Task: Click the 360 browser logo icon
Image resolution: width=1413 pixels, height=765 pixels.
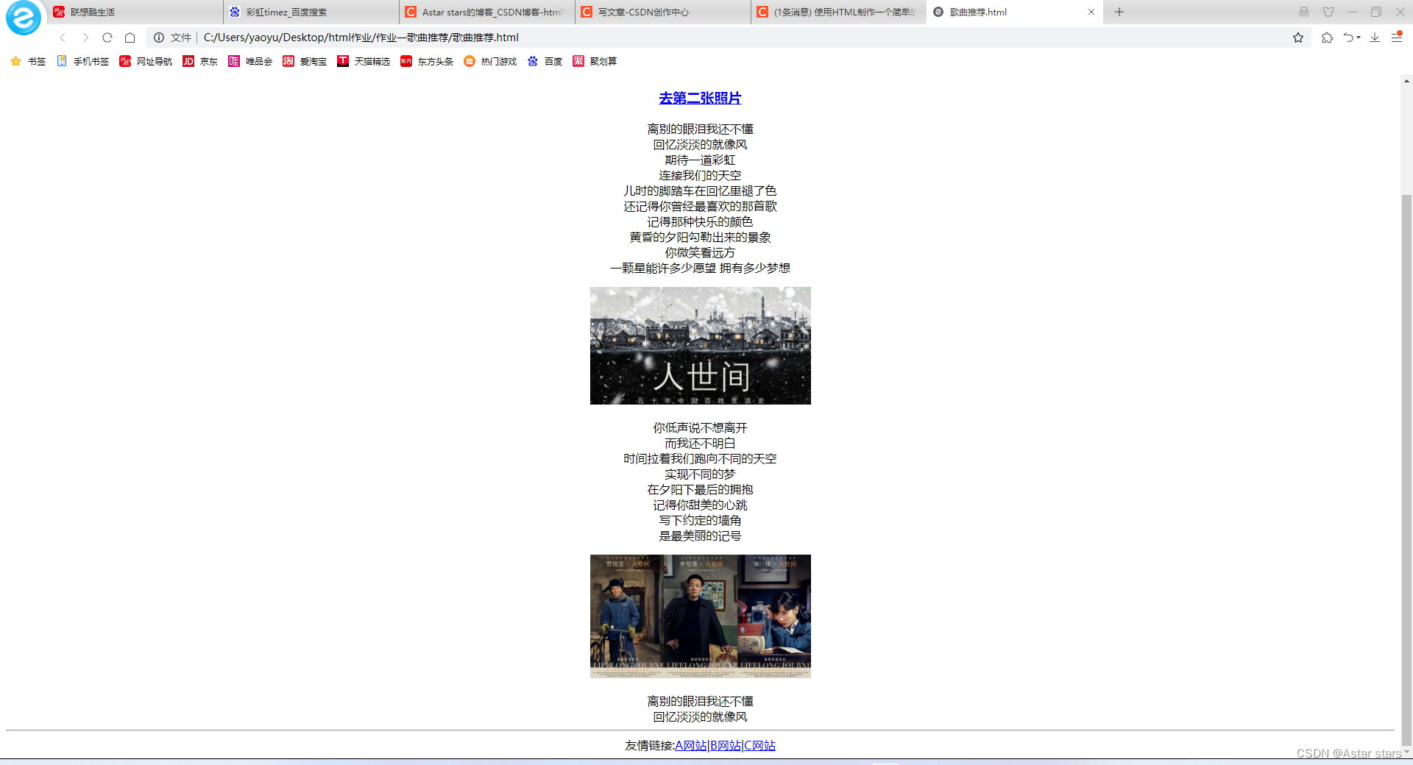Action: pyautogui.click(x=24, y=17)
